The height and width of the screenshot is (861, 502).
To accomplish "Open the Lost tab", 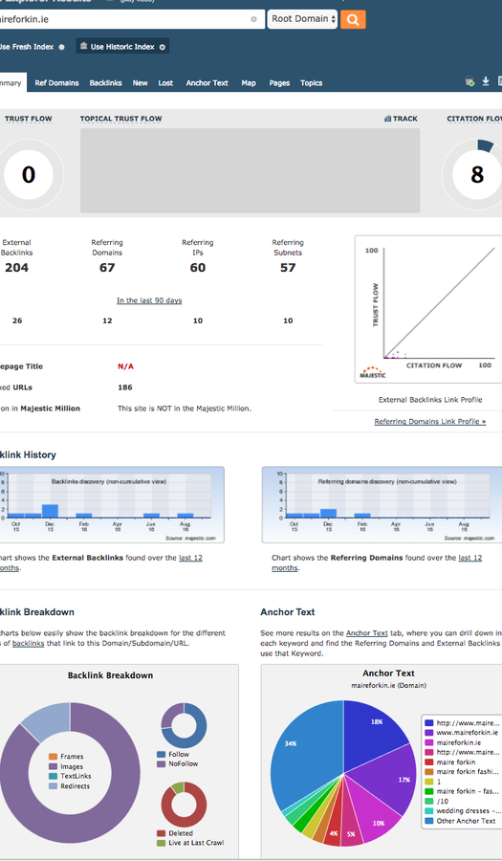I will [x=165, y=83].
